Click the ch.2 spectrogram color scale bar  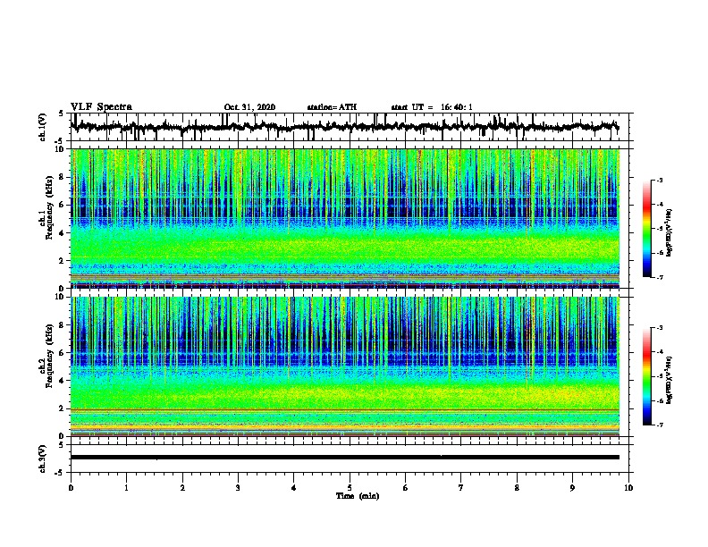click(647, 376)
